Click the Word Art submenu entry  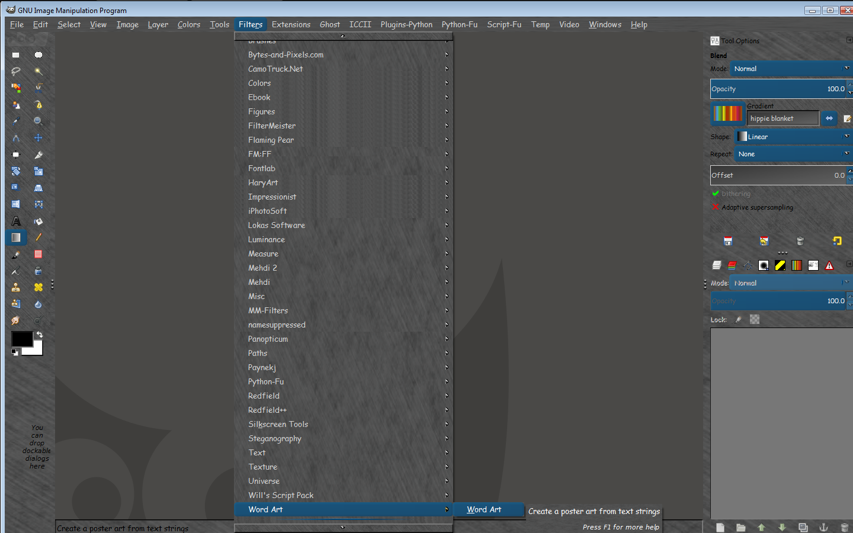(x=484, y=509)
